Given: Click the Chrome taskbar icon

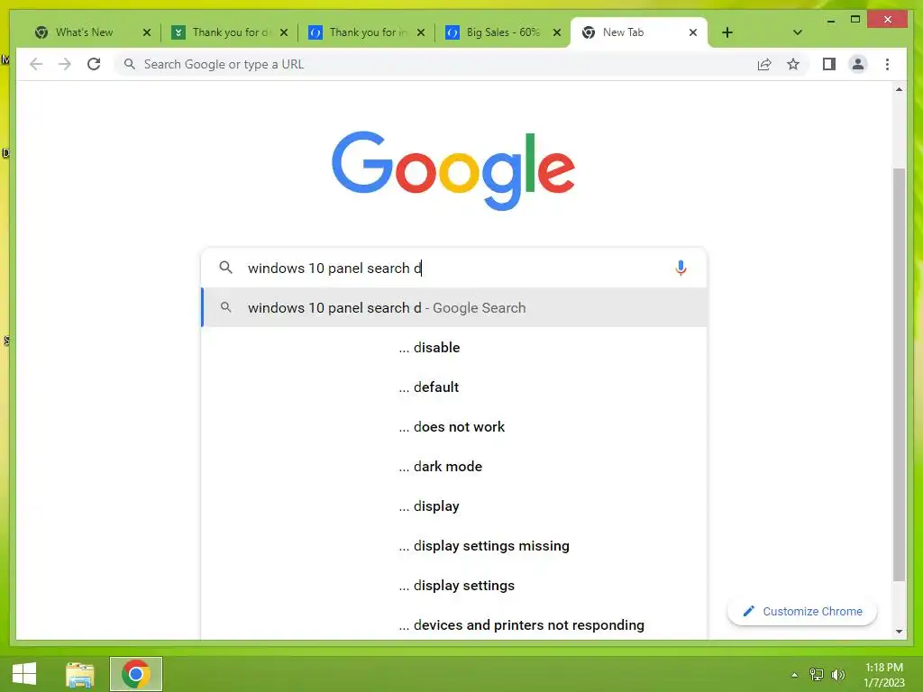Looking at the screenshot, I should coord(136,674).
